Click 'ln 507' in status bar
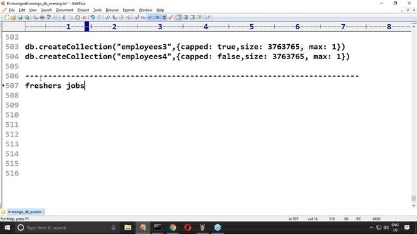The width and height of the screenshot is (417, 234). tap(293, 219)
